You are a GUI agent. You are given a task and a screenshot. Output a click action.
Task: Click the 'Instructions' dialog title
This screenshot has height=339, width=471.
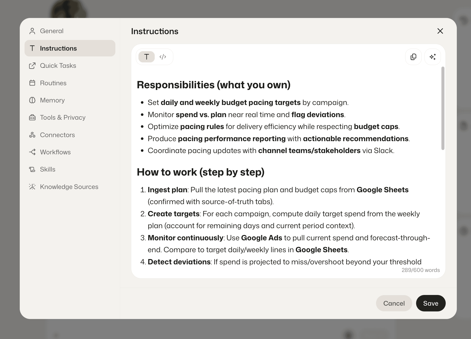155,31
